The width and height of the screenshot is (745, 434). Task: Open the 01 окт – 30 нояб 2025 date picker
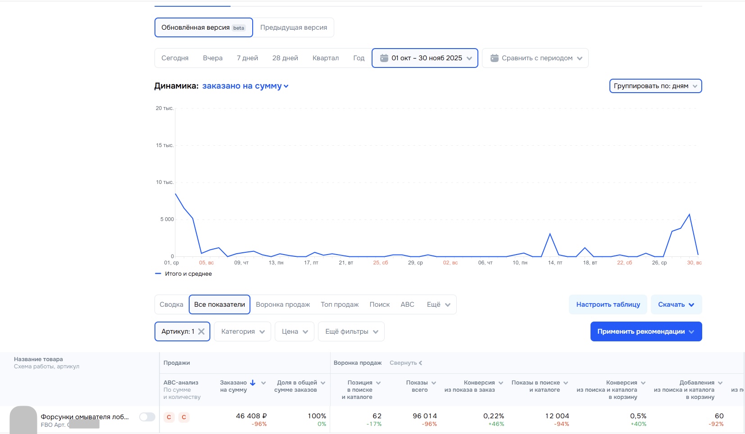[425, 58]
